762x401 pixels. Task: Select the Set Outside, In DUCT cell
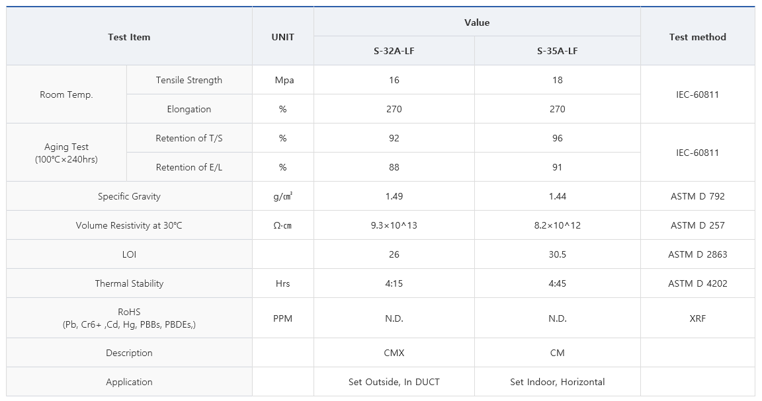click(394, 382)
